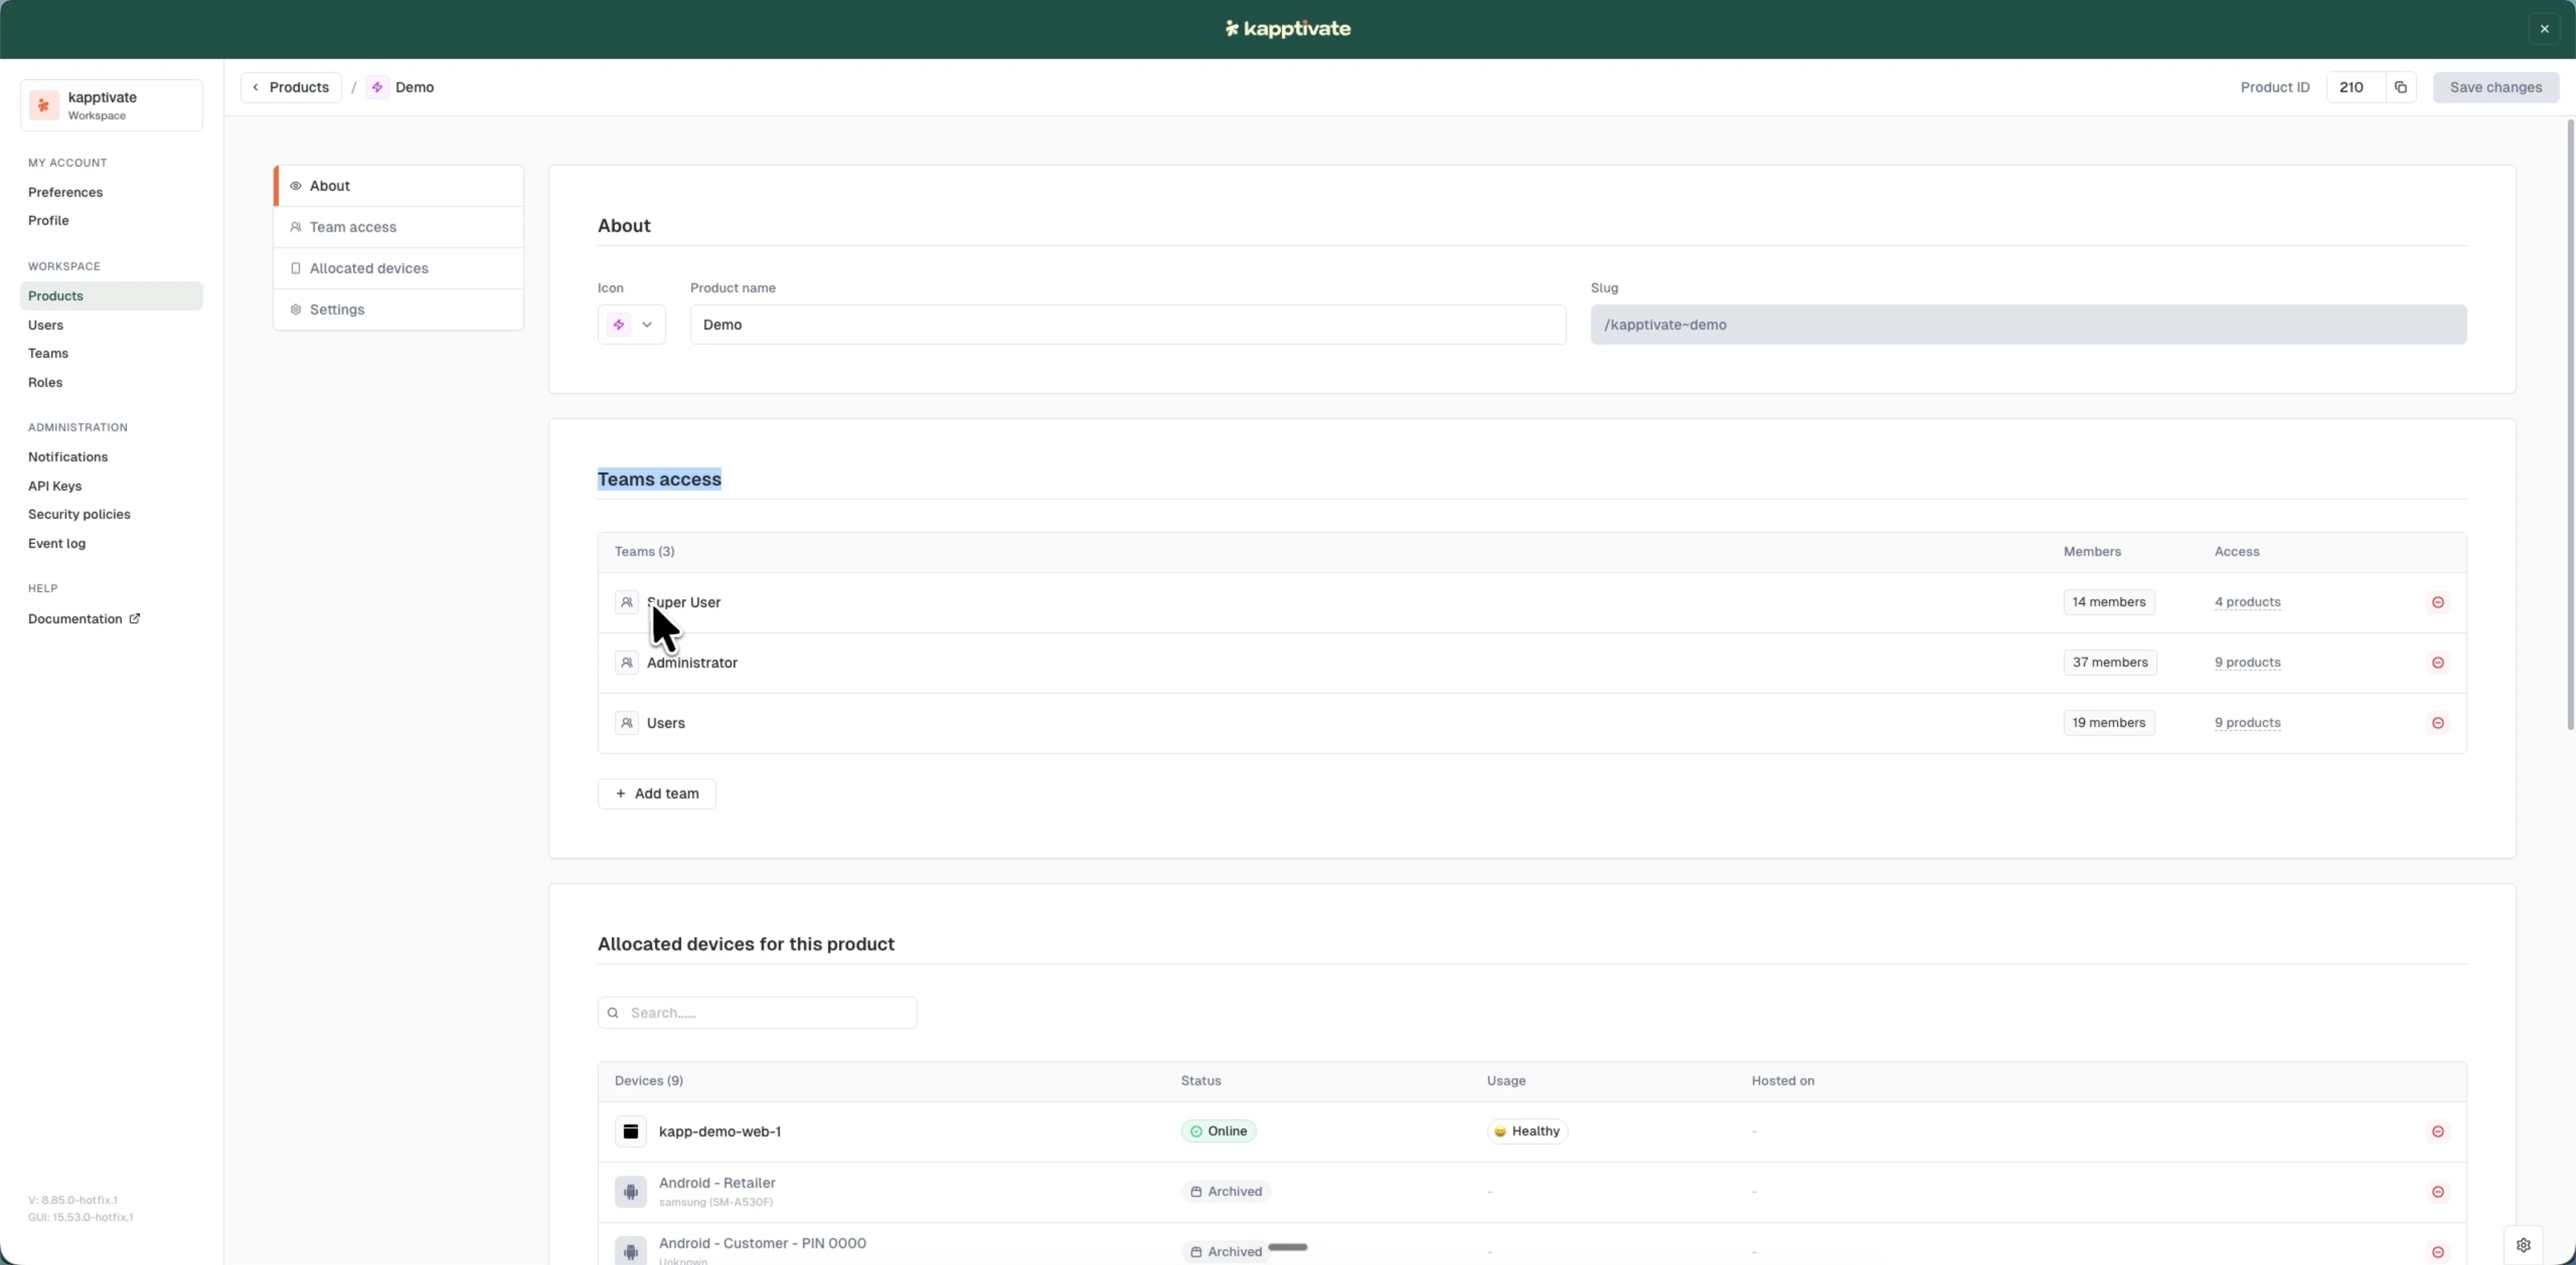This screenshot has width=2576, height=1265.
Task: Click Documentation external link icon
Action: point(134,618)
